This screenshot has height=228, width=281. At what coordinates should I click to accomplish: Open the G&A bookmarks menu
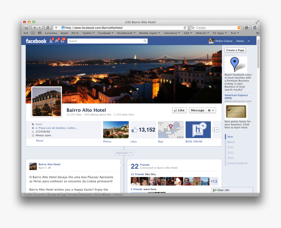pos(188,33)
